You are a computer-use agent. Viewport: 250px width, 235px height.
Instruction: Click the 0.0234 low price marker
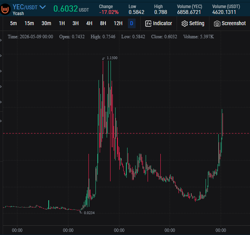[89, 213]
